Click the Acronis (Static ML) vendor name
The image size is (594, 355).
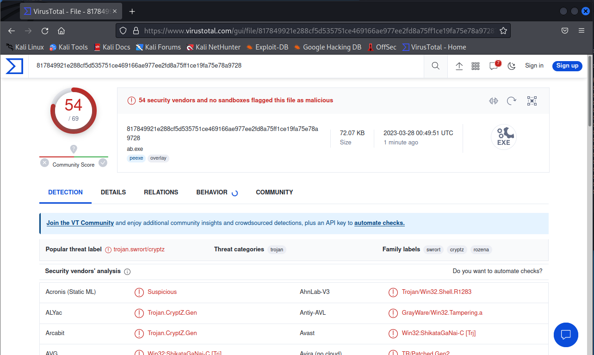pyautogui.click(x=71, y=292)
